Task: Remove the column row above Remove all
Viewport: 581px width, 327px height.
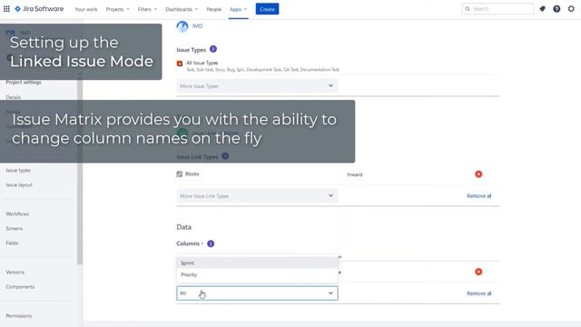Action: (478, 272)
